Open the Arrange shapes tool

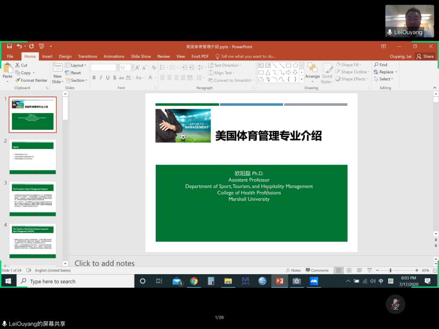pyautogui.click(x=312, y=71)
